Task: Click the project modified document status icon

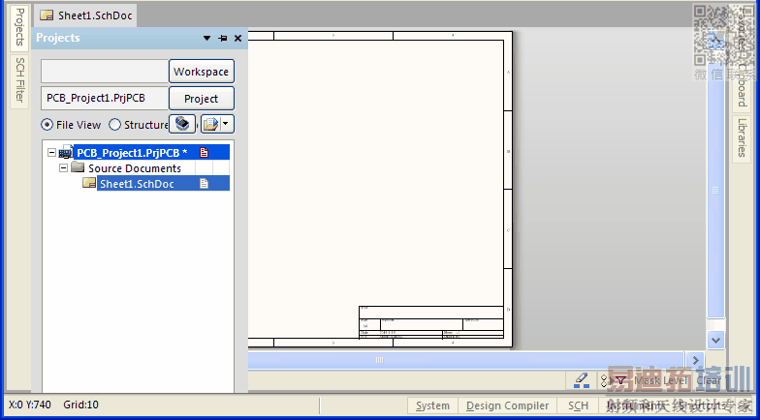Action: pos(204,153)
